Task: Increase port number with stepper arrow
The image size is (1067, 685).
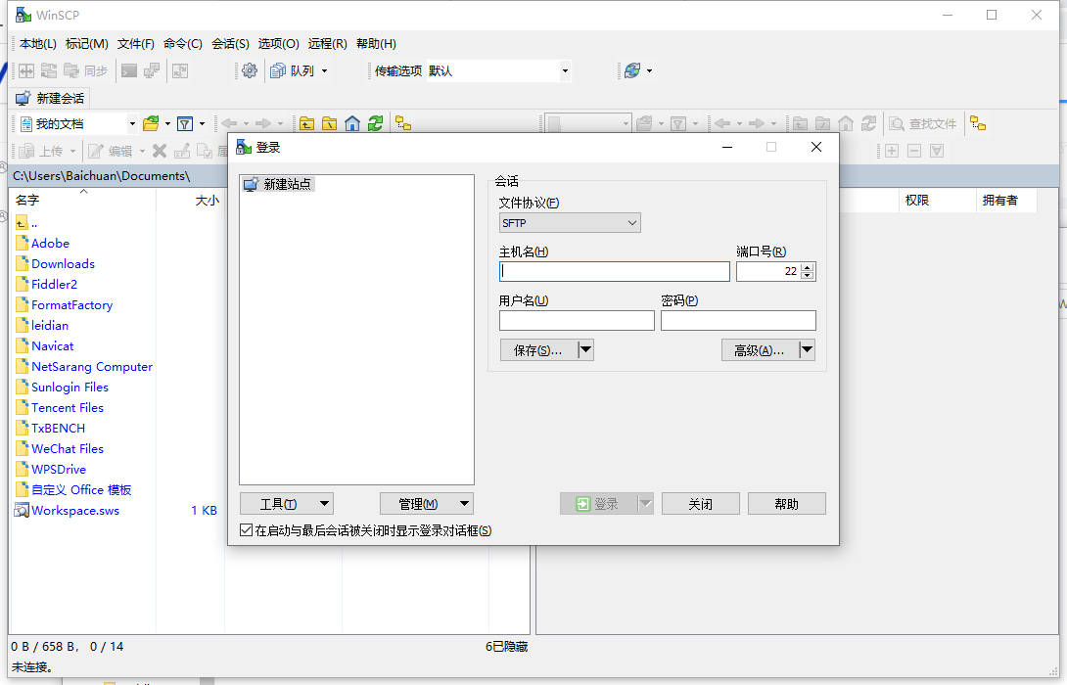Action: point(807,266)
